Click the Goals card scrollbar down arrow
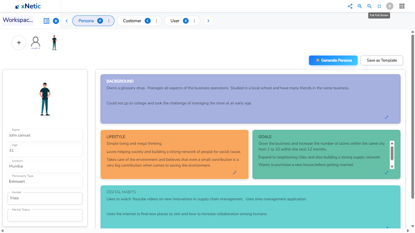The height and width of the screenshot is (233, 415). point(392,167)
